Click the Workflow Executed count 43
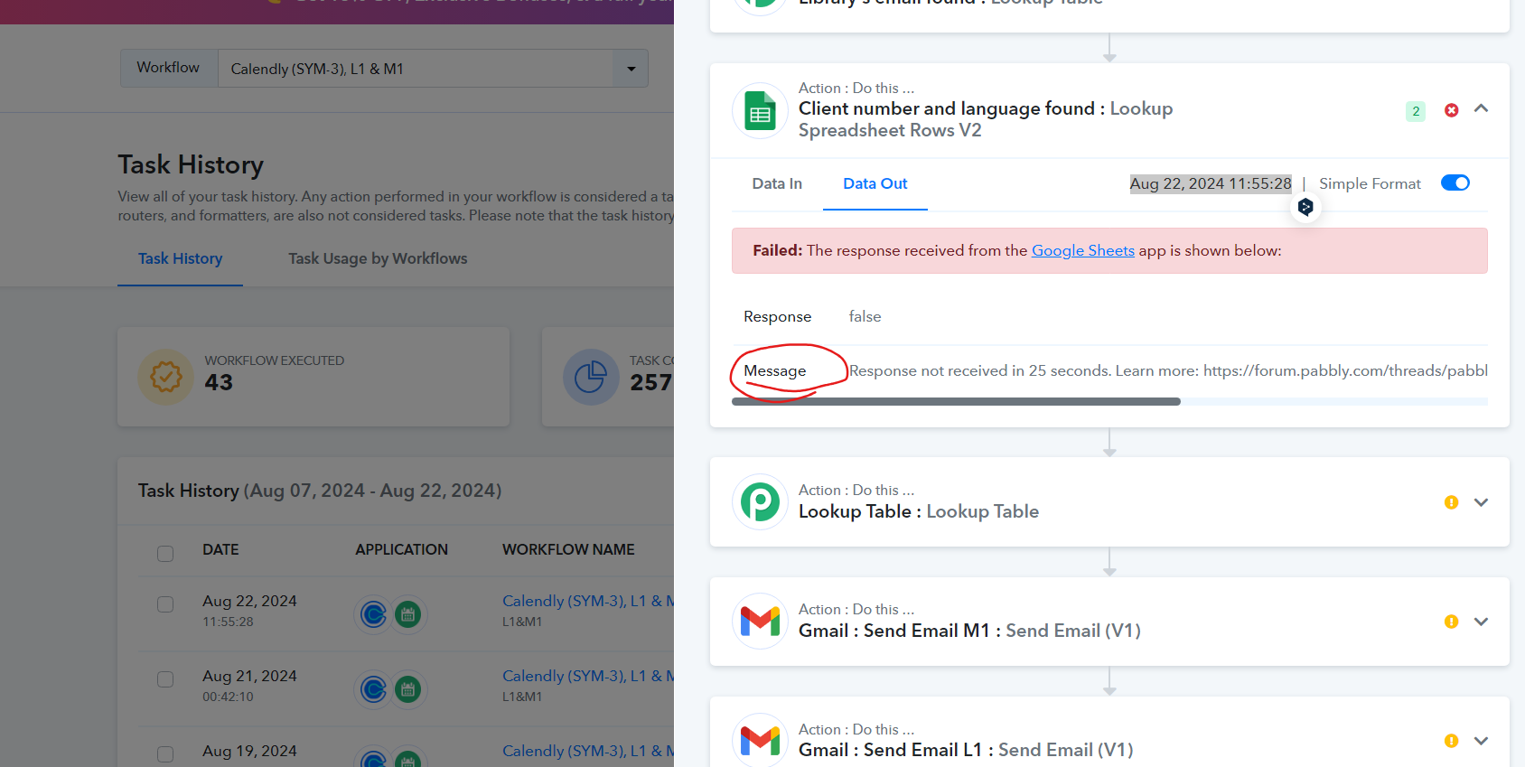1525x767 pixels. click(x=219, y=382)
